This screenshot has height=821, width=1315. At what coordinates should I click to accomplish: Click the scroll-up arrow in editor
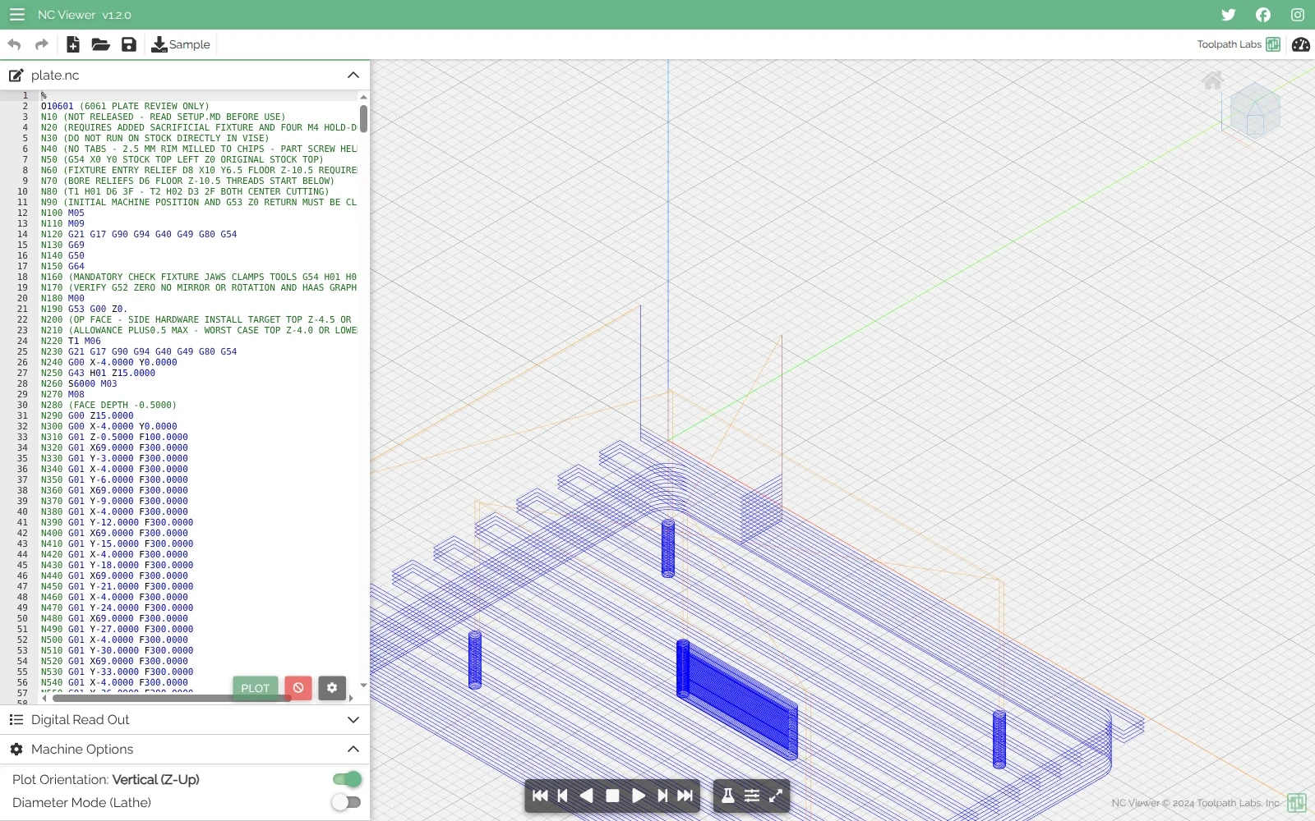pos(363,97)
